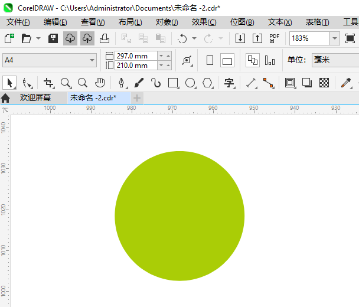Screen dimensions: 359x307
Task: Click the upload to cloud icon
Action: 87,38
